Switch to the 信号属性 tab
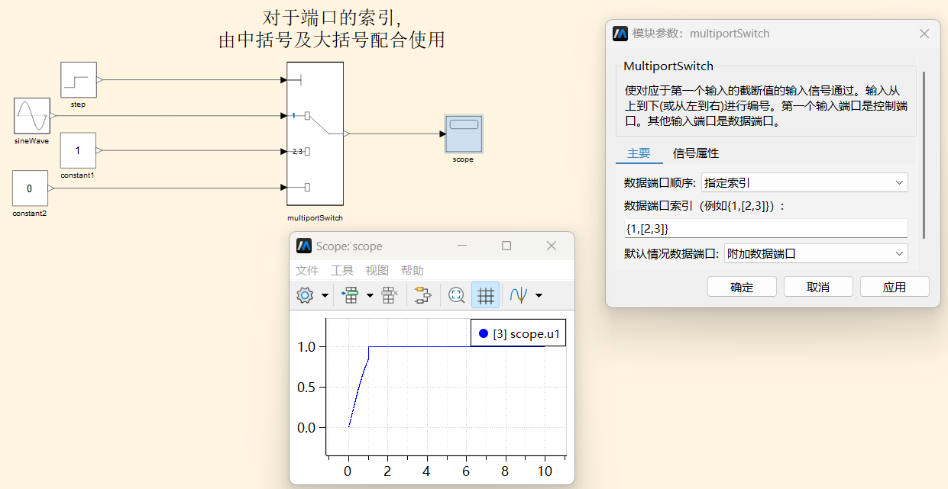Viewport: 948px width, 489px height. pos(696,153)
